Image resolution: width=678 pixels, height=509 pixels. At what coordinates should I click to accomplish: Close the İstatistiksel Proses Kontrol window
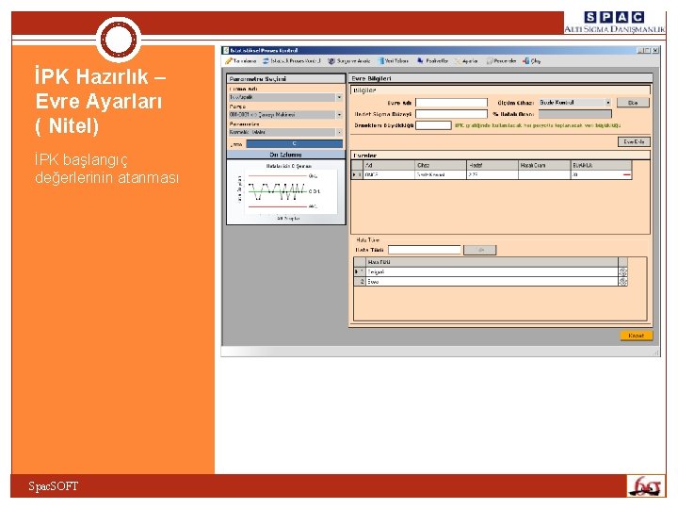click(x=655, y=51)
